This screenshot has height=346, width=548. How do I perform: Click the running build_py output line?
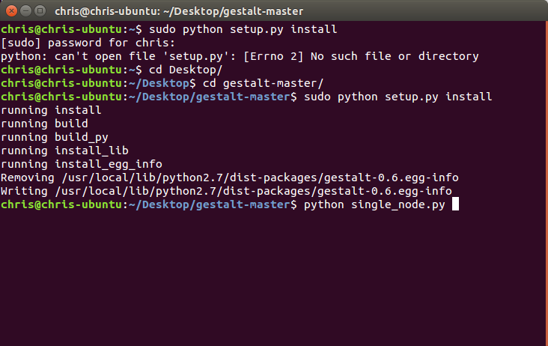click(x=55, y=137)
